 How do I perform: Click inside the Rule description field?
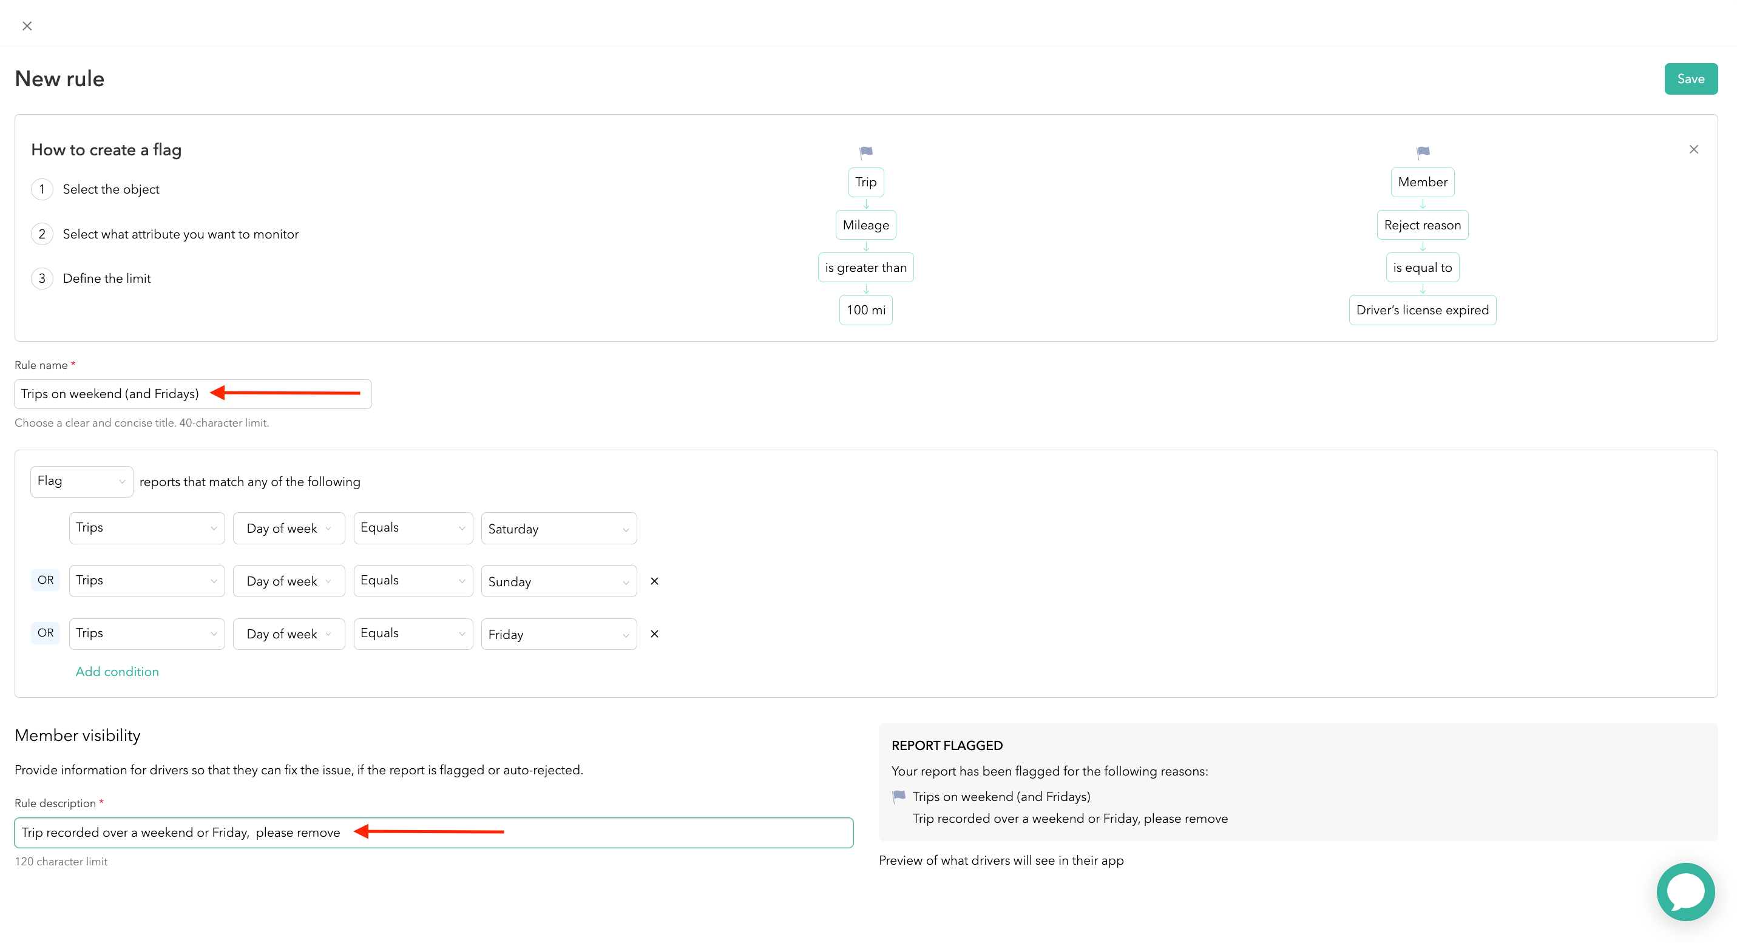[433, 833]
